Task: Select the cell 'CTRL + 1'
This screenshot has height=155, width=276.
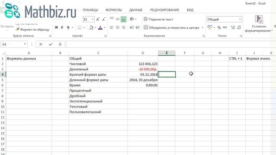Action: (x=237, y=59)
